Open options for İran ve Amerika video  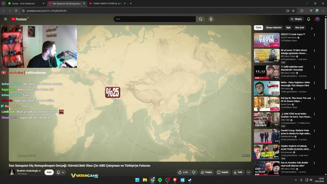[x=314, y=163]
